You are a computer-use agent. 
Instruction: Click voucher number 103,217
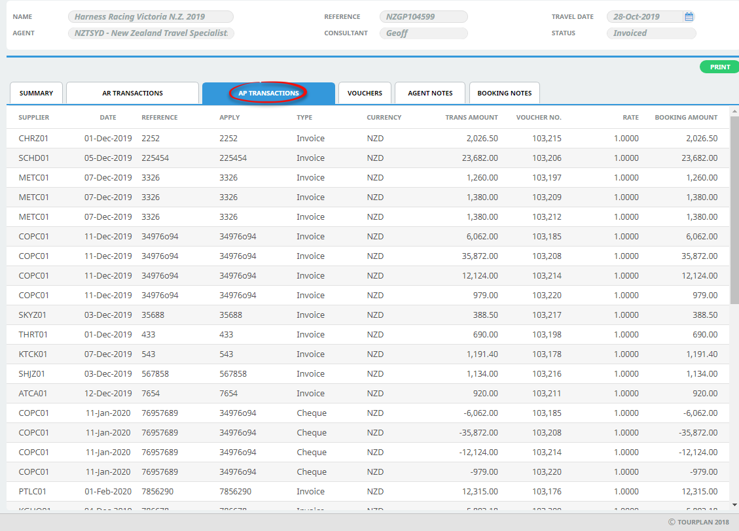click(547, 315)
